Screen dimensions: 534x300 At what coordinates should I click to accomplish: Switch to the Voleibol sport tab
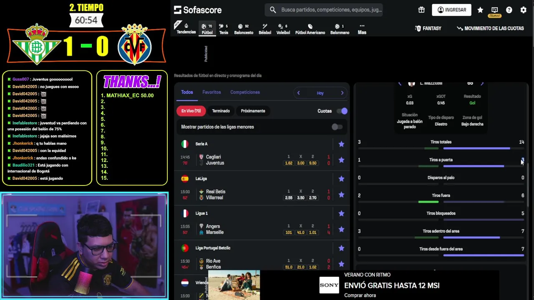pyautogui.click(x=283, y=29)
